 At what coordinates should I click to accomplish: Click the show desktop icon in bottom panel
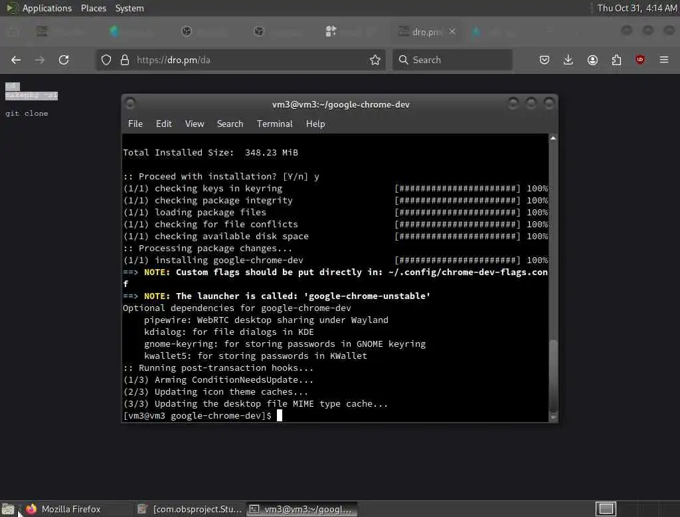coord(8,509)
